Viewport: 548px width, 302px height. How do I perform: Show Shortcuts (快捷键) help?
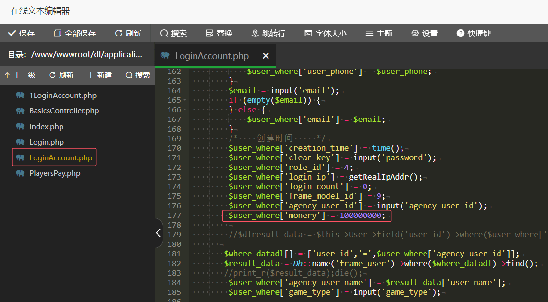(474, 33)
